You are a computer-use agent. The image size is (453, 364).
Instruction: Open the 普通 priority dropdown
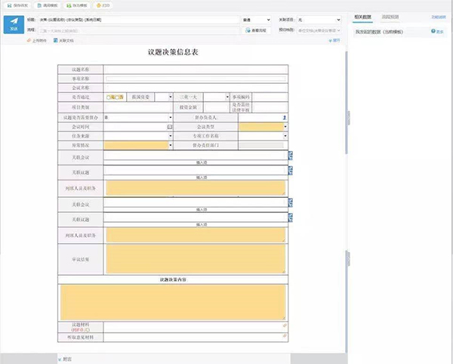(x=256, y=20)
